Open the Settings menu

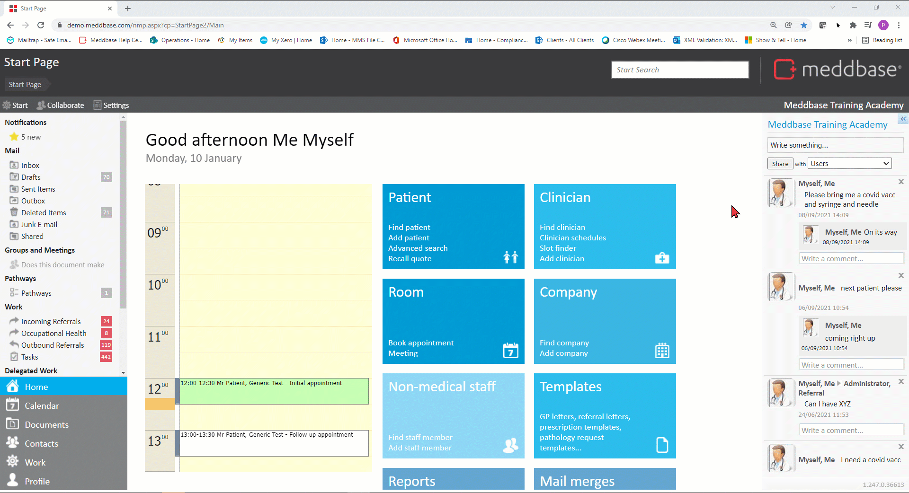(x=111, y=105)
